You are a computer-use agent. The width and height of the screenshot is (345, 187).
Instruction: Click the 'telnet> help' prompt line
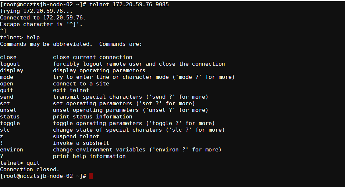tap(20, 37)
